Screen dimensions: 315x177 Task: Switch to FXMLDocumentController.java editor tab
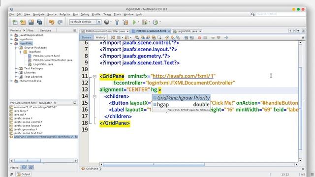click(x=105, y=31)
